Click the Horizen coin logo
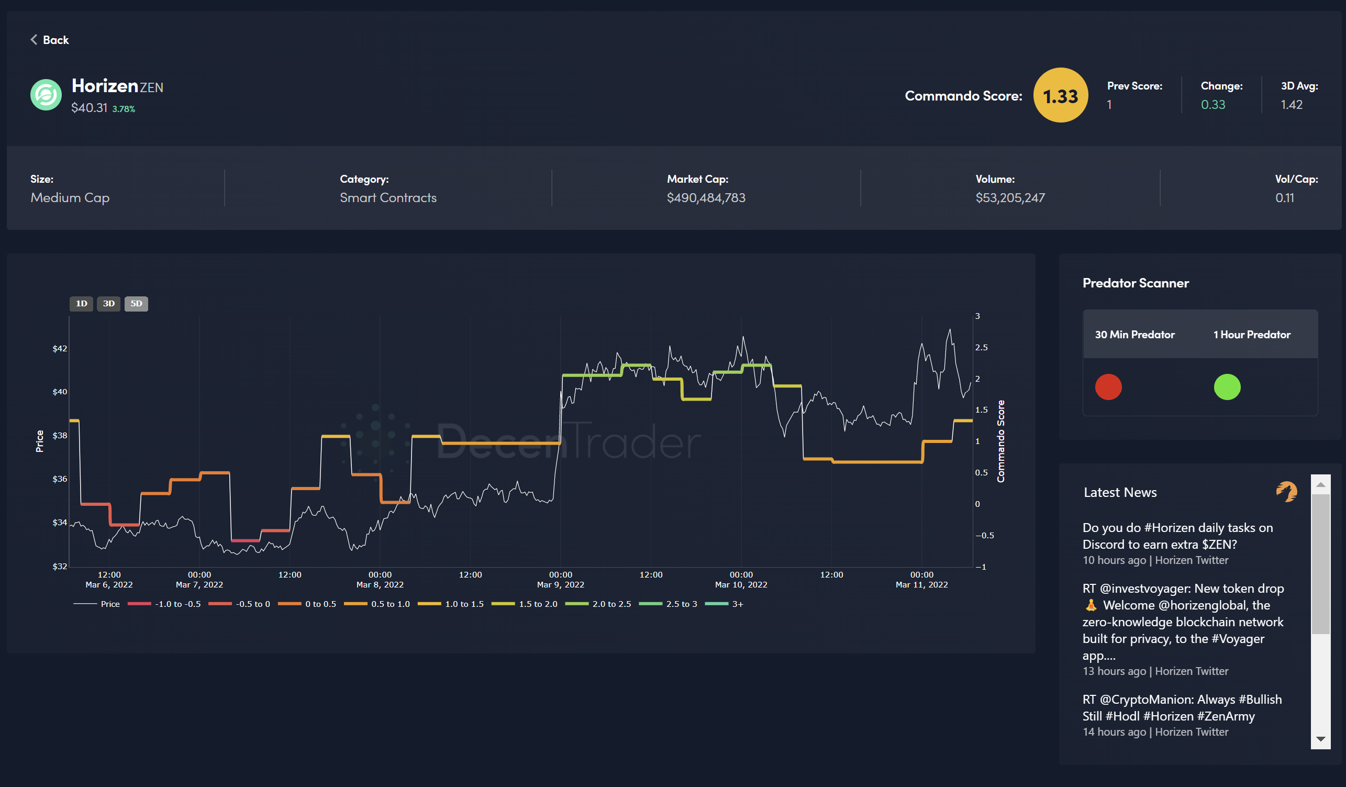1346x787 pixels. click(x=46, y=95)
